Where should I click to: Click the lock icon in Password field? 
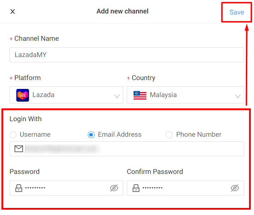[x=19, y=188]
